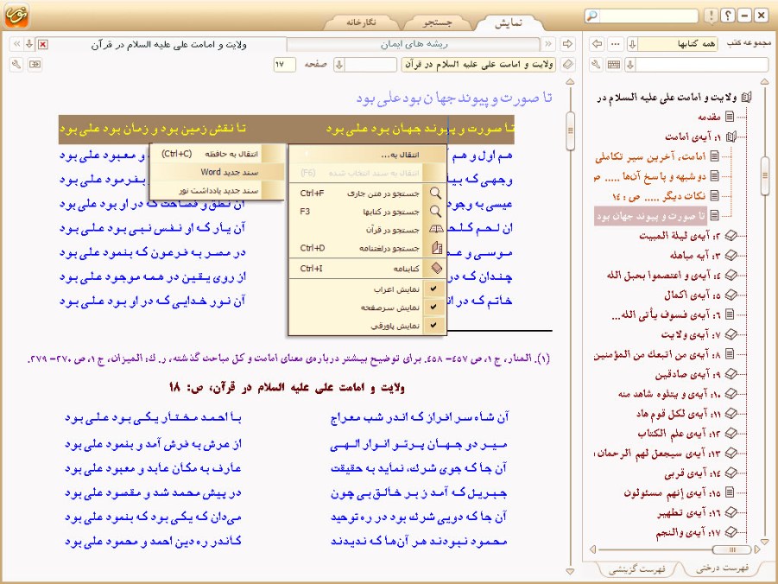The width and height of the screenshot is (778, 584).
Task: Open the dropdown arrow of the tree search field
Action: coord(630,64)
